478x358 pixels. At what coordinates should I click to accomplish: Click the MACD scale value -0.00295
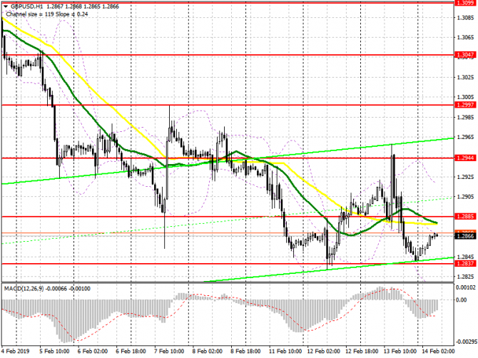[466, 342]
